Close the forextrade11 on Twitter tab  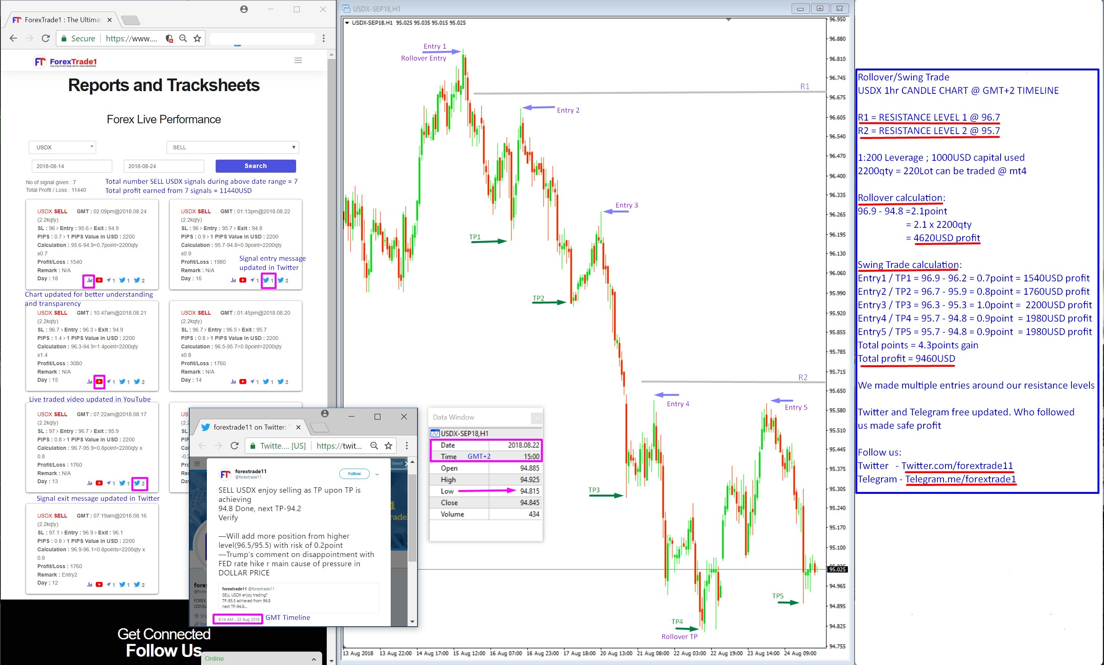pos(298,427)
